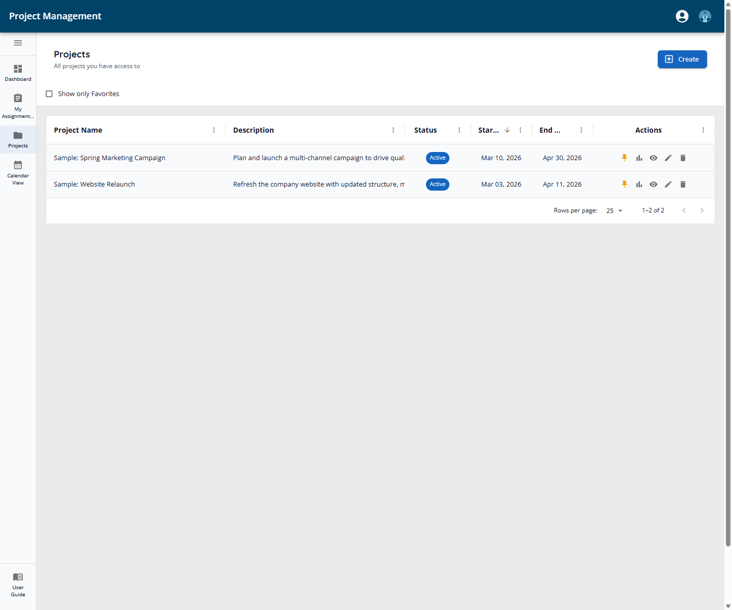Open the End date column menu

point(582,130)
